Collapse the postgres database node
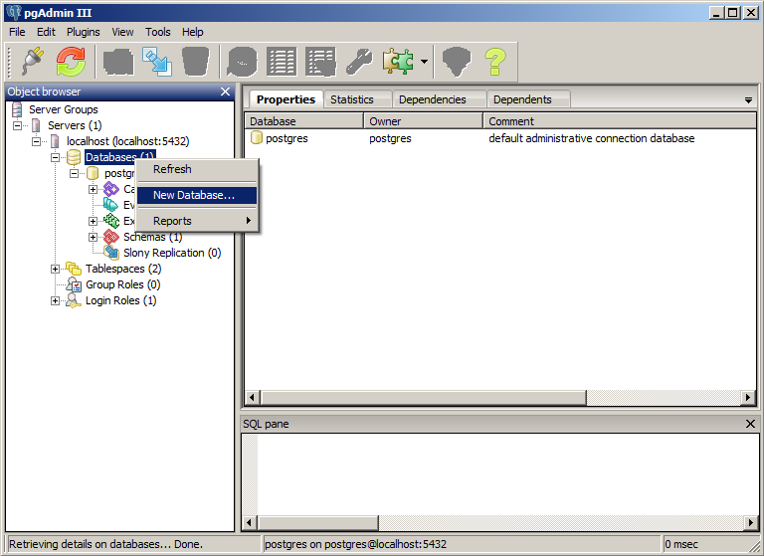764x556 pixels. [74, 173]
